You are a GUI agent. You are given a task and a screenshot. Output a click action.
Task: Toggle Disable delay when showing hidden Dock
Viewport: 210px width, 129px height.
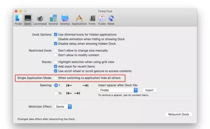[55, 43]
